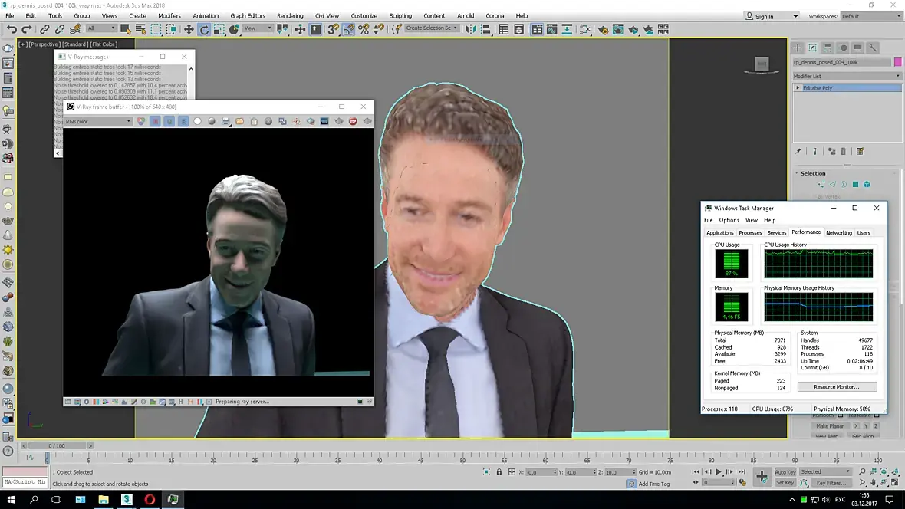This screenshot has height=509, width=905.
Task: Toggle Polygon sub-object selection level
Action: [x=855, y=185]
